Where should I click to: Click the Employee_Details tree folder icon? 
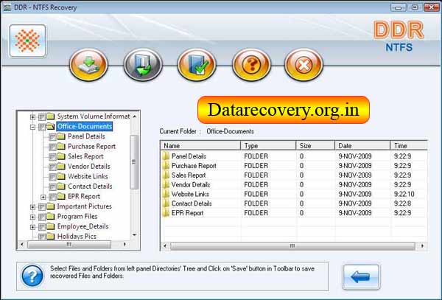[x=50, y=226]
